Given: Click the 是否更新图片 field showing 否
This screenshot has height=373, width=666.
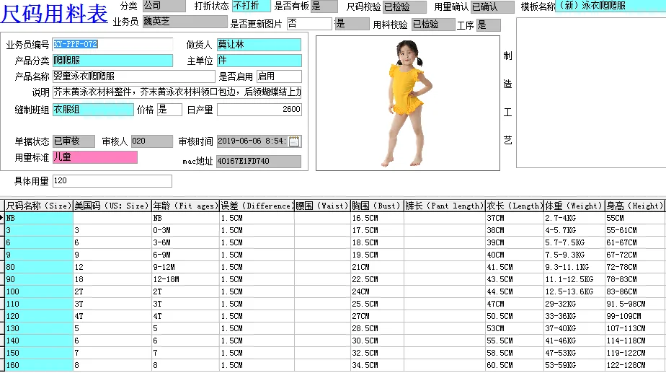Looking at the screenshot, I should point(309,24).
